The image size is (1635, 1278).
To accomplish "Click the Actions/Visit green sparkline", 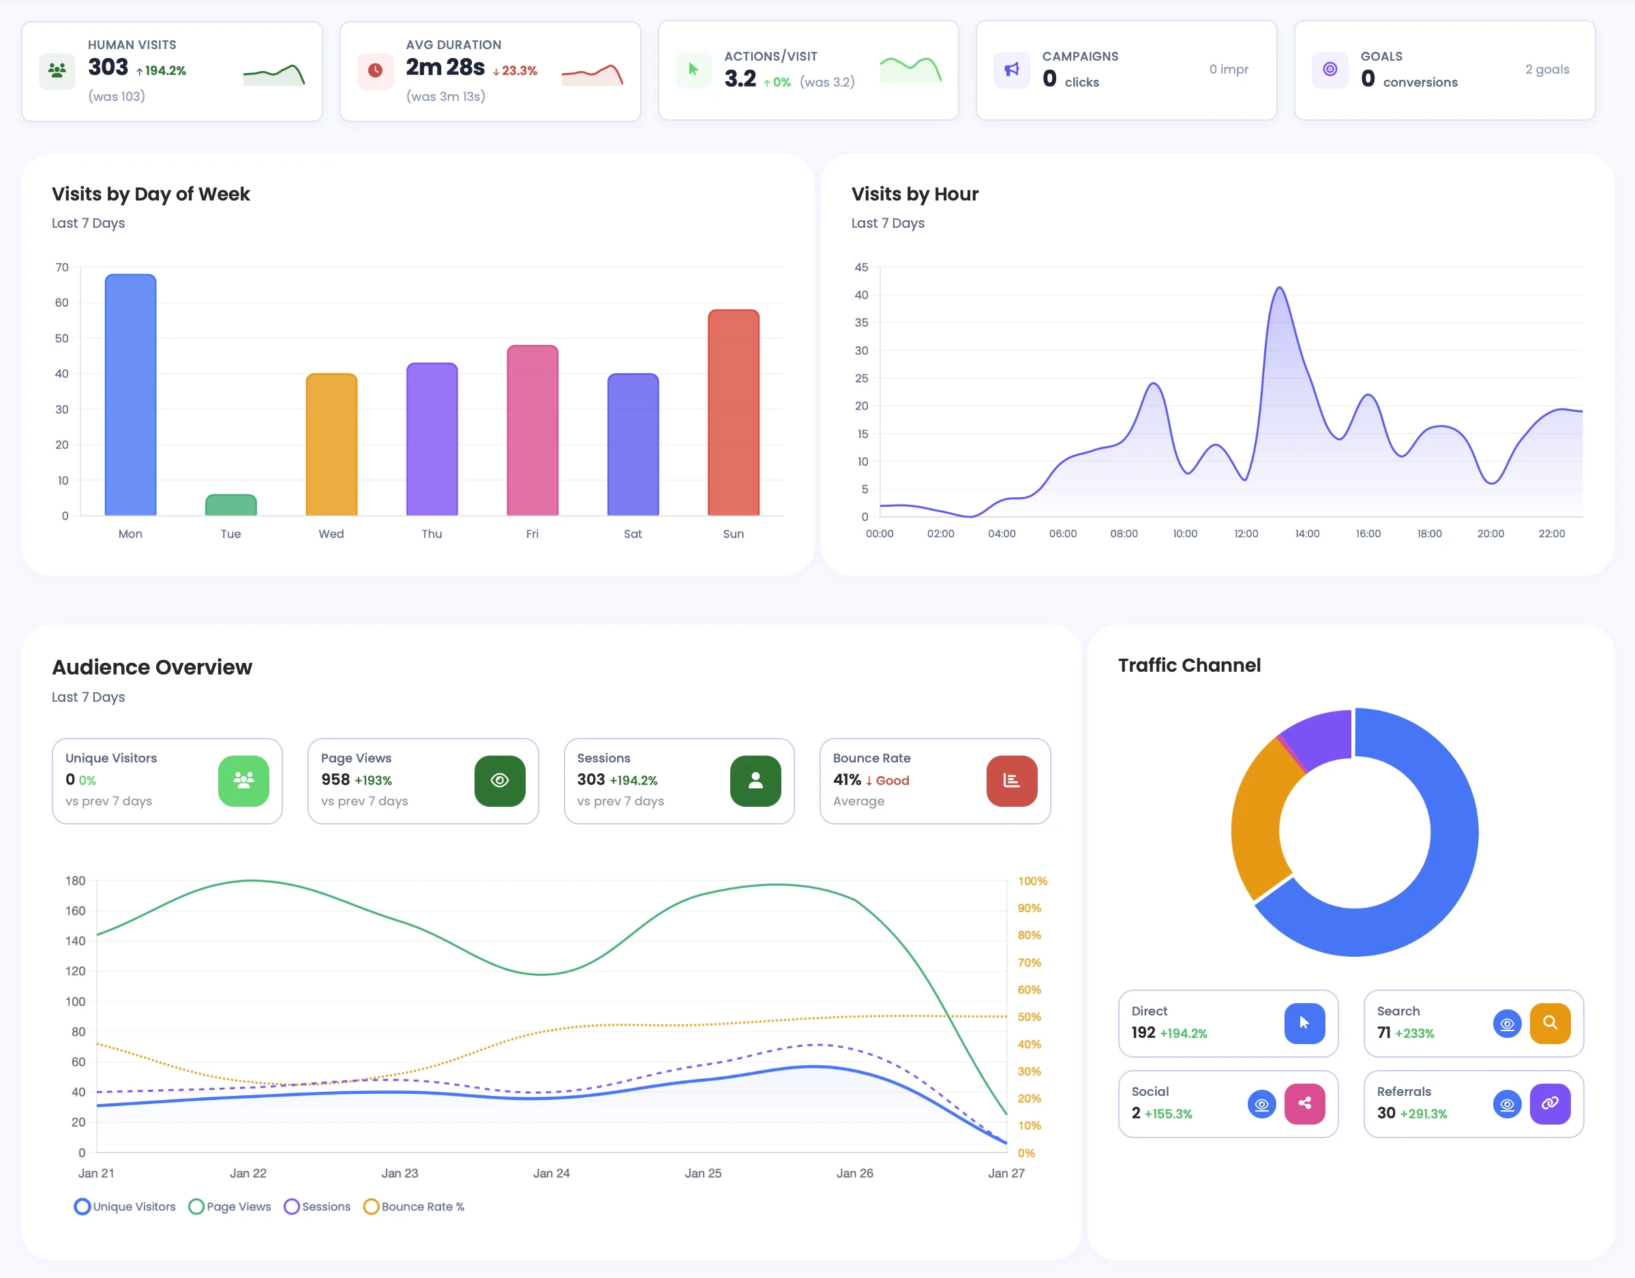I will (910, 70).
